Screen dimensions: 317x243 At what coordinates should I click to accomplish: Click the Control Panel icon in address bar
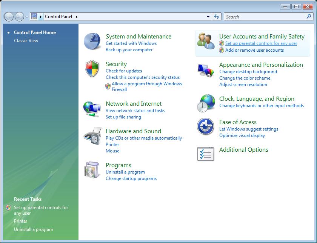coord(34,17)
